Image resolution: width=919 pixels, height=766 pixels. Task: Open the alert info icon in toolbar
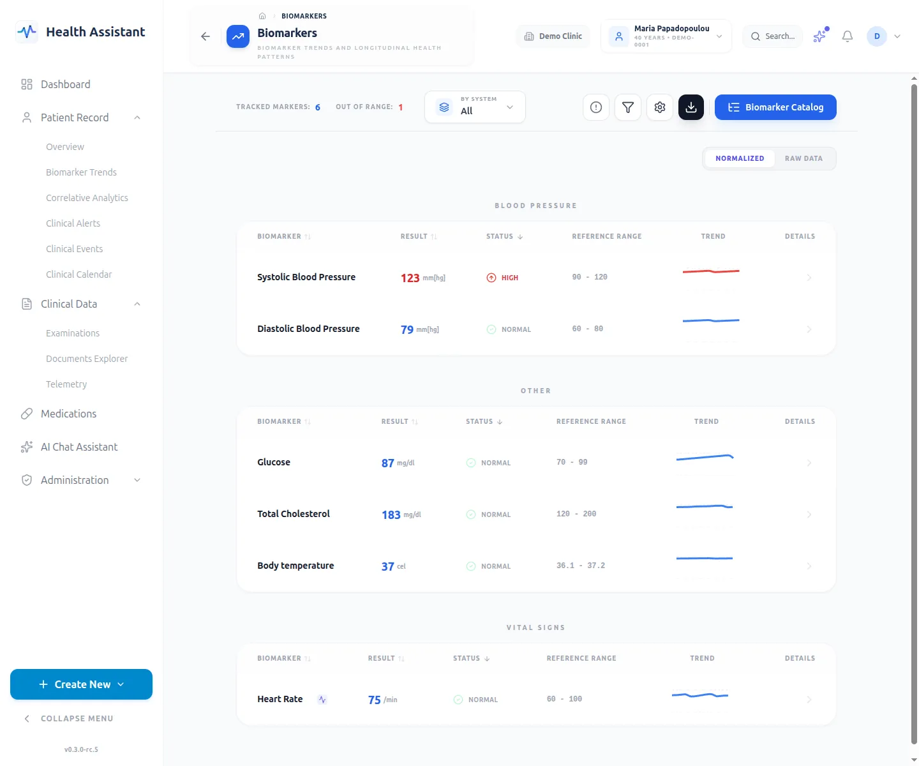[x=596, y=107]
